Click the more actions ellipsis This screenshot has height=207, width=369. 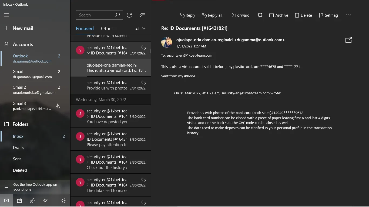tap(348, 15)
